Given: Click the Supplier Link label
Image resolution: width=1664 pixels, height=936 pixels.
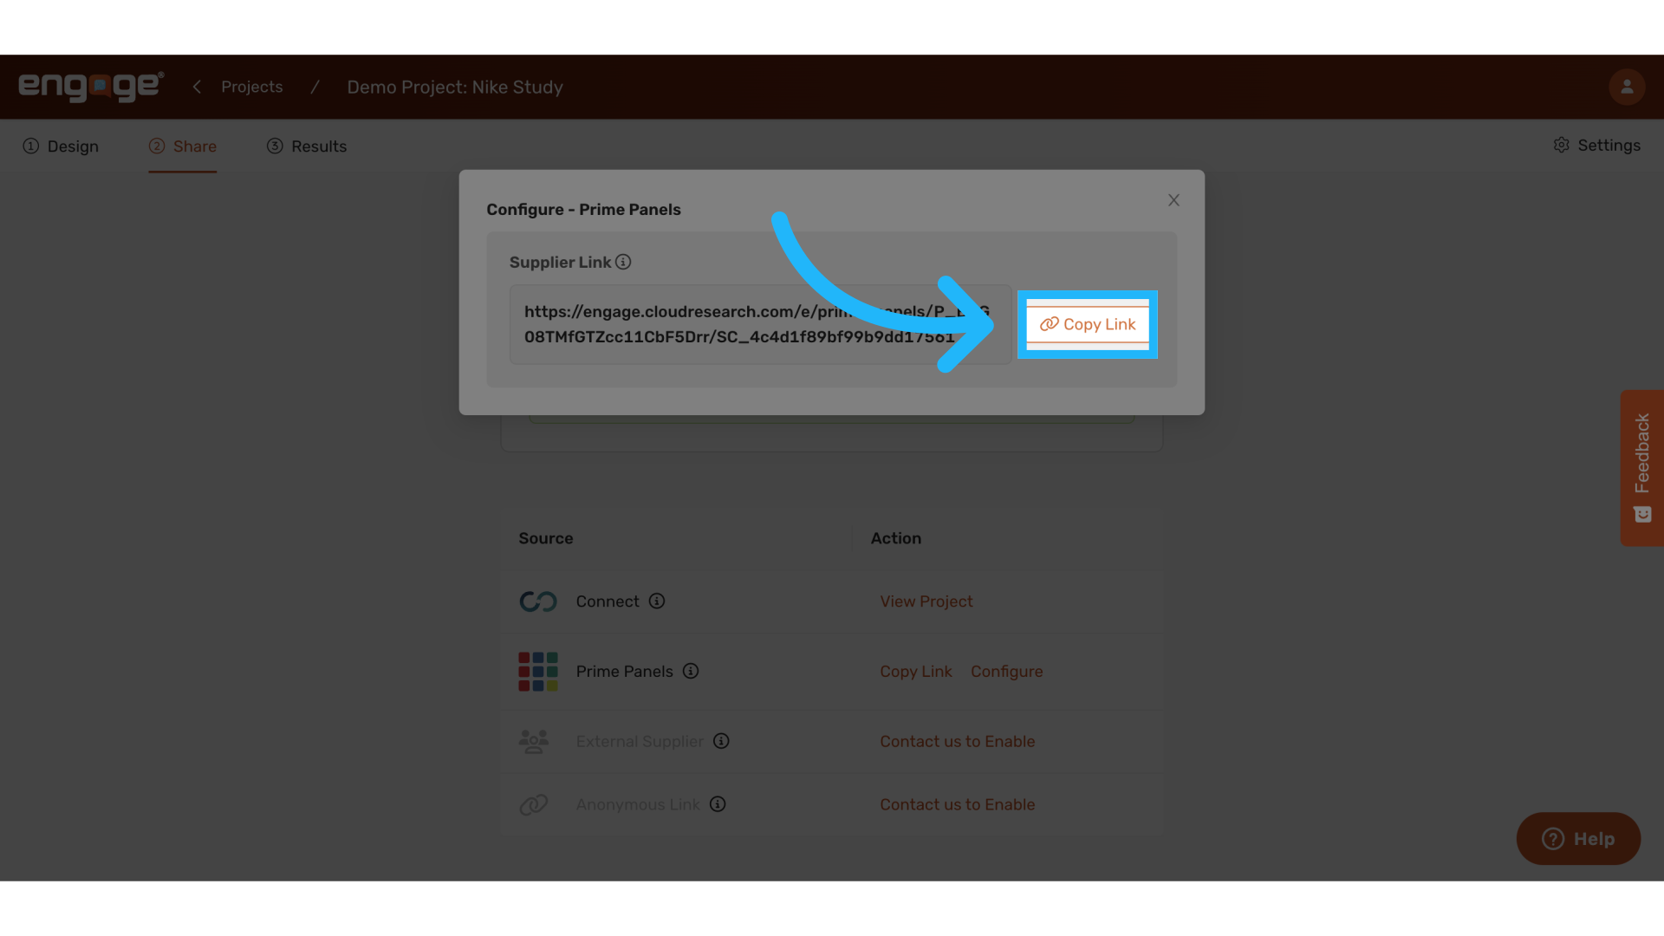Looking at the screenshot, I should (560, 262).
